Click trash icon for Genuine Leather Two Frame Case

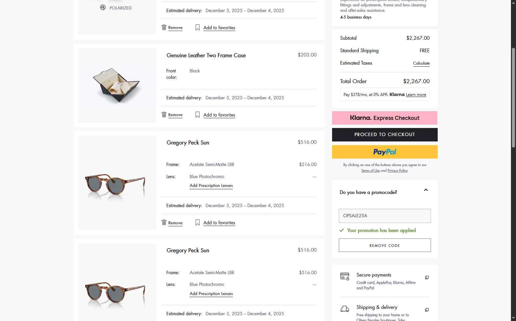pyautogui.click(x=164, y=115)
